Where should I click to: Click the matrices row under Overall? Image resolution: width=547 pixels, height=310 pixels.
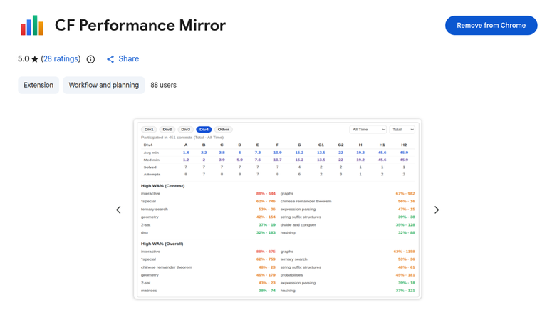click(x=208, y=291)
